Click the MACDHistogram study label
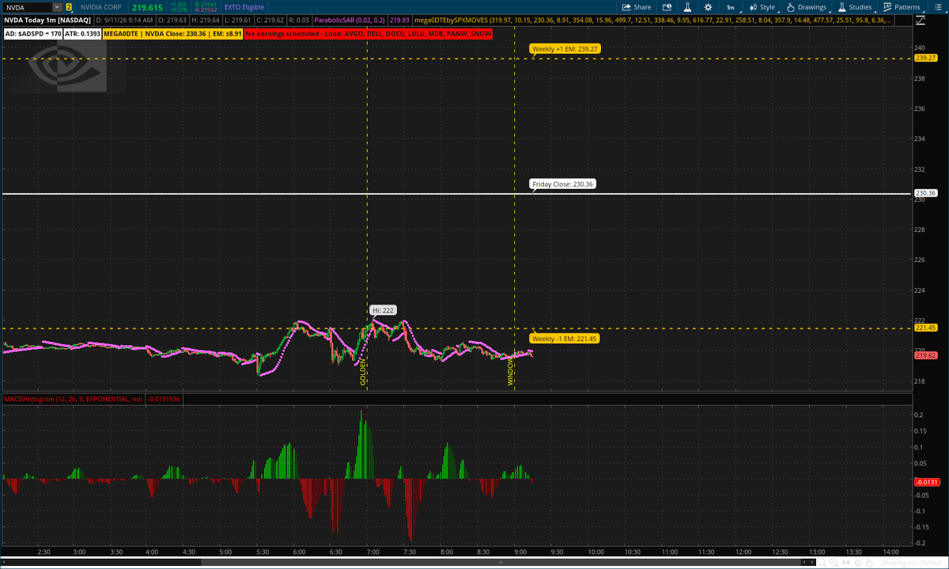This screenshot has width=949, height=569. coord(74,400)
